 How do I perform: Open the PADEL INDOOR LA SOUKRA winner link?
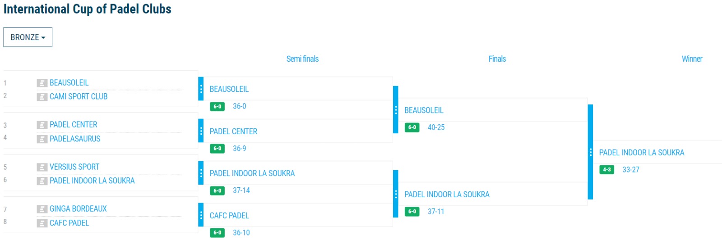641,153
